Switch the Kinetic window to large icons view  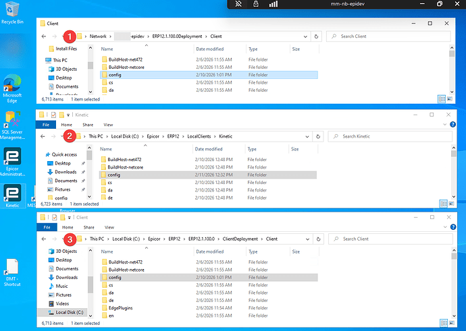451,204
